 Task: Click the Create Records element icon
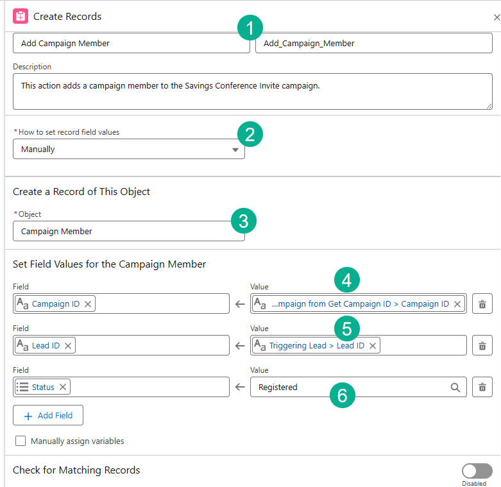coord(21,17)
